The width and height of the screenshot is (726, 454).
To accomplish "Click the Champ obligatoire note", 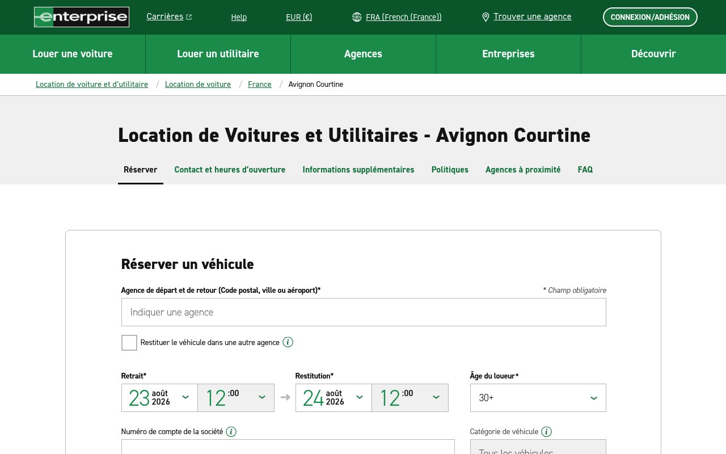I will pos(575,290).
